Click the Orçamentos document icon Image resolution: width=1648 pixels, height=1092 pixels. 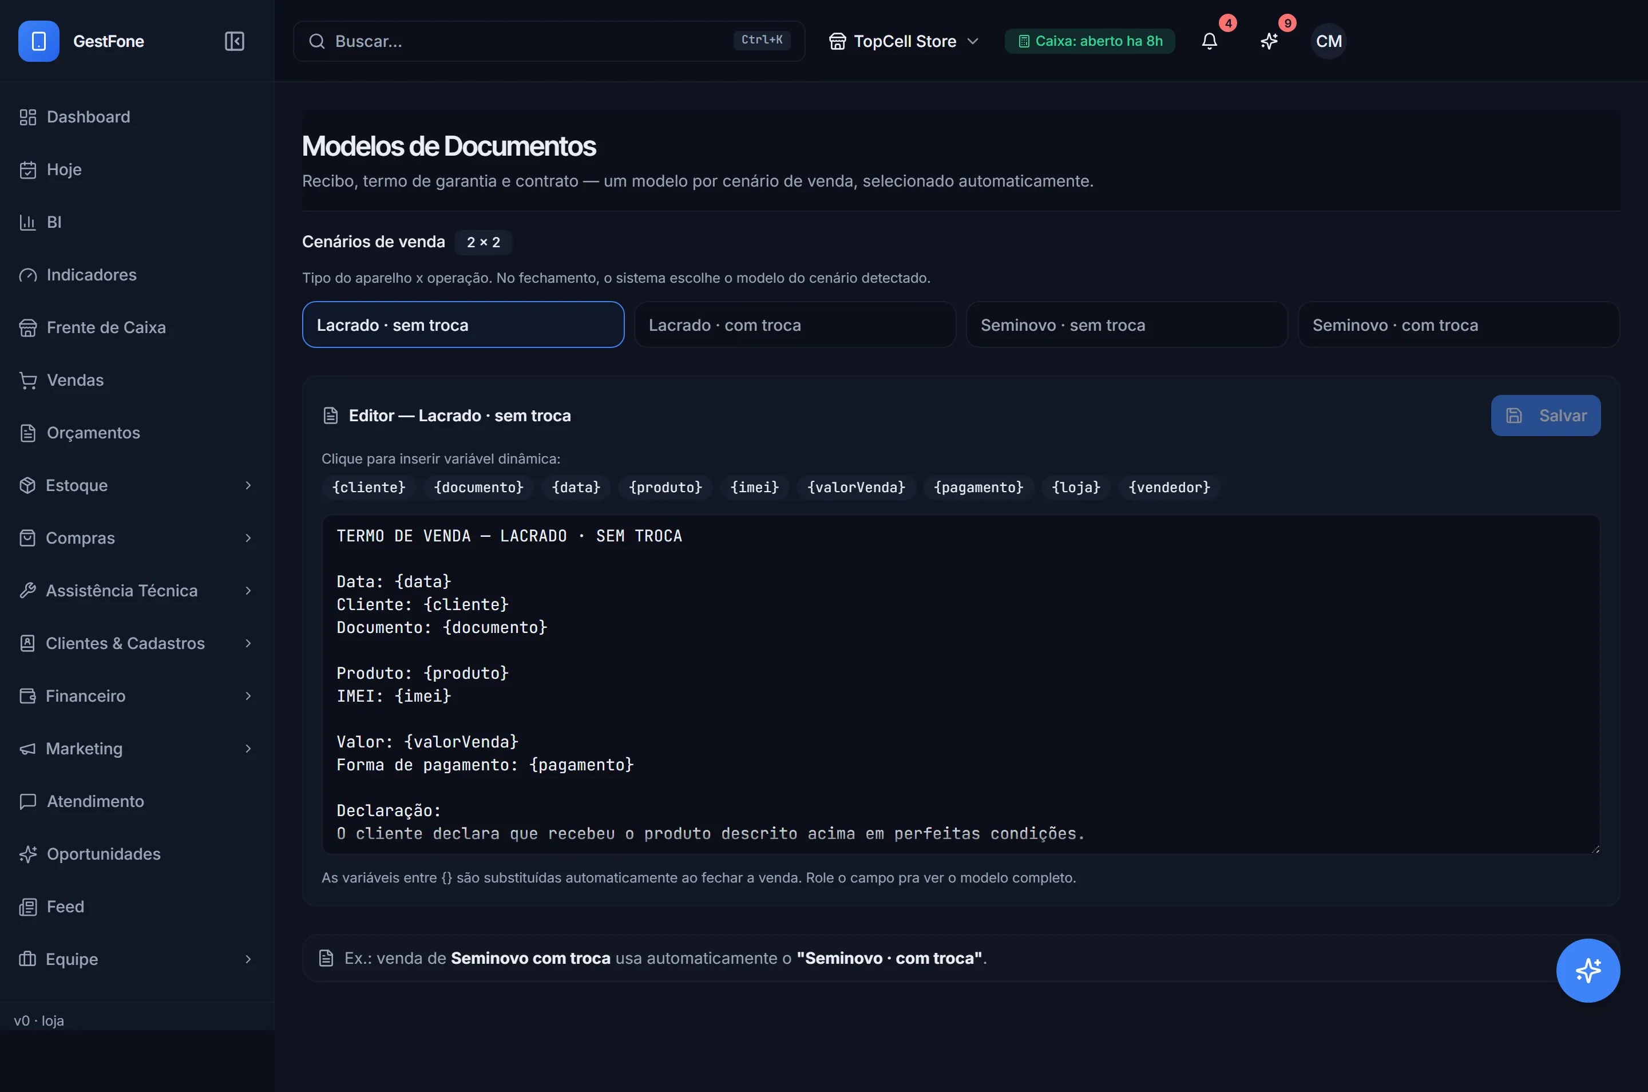(x=28, y=433)
